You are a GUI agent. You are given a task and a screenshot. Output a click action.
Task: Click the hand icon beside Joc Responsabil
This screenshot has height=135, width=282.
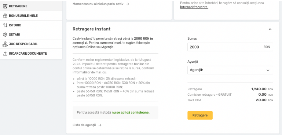point(5,44)
